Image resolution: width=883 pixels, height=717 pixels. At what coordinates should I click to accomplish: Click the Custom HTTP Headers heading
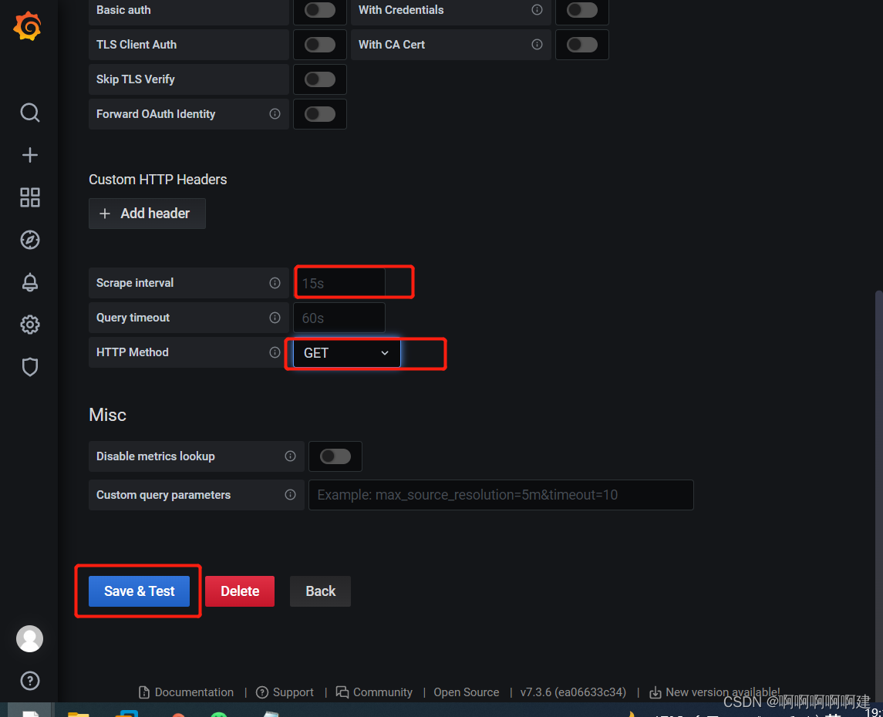(157, 180)
